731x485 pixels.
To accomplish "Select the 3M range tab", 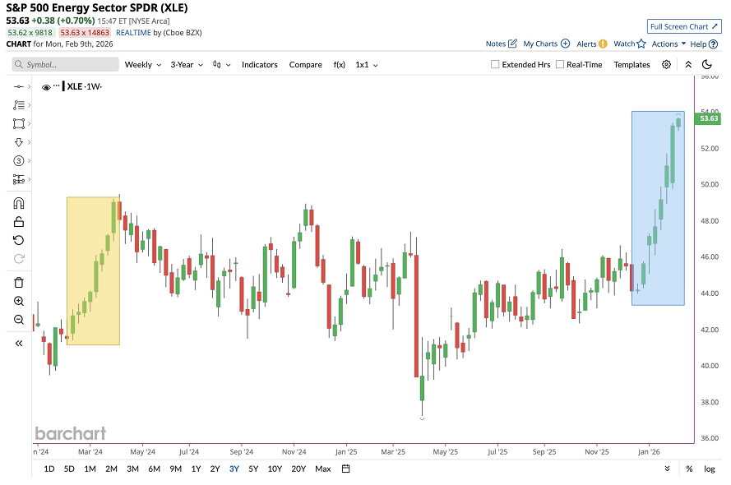I will click(133, 469).
